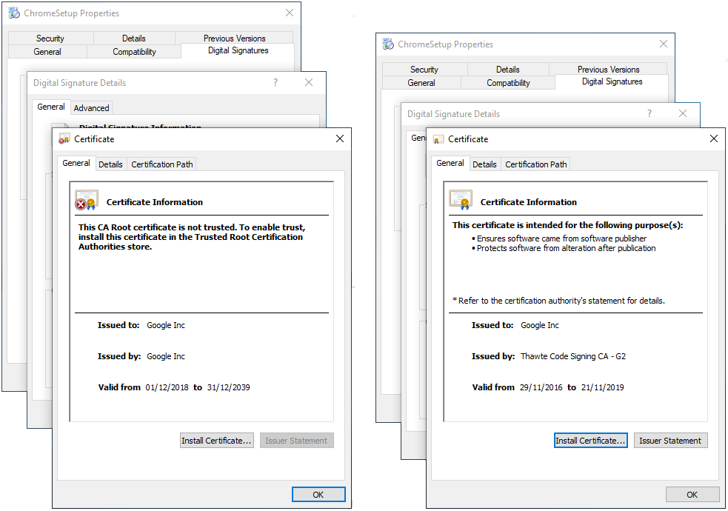Click Install Certificate in right Certificate dialog
This screenshot has height=511, width=728.
pos(590,441)
